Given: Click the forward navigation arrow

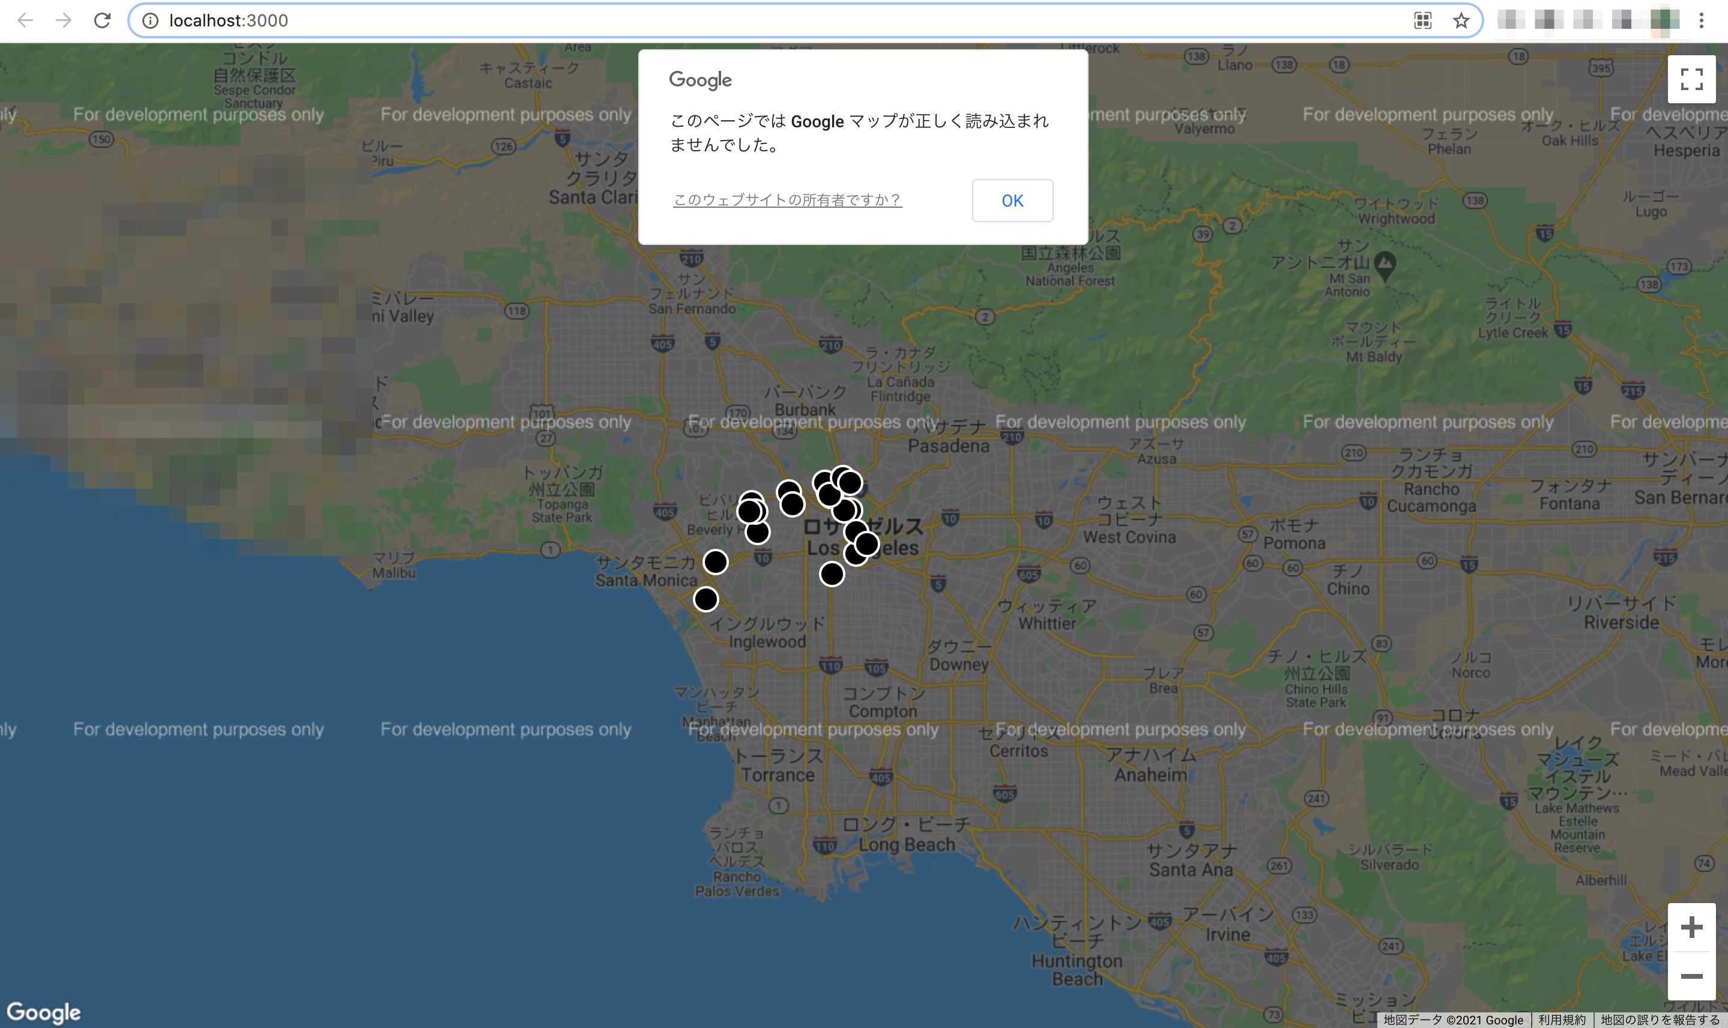Looking at the screenshot, I should pos(64,20).
